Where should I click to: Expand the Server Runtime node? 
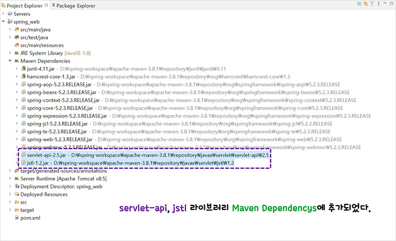pyautogui.click(x=10, y=178)
